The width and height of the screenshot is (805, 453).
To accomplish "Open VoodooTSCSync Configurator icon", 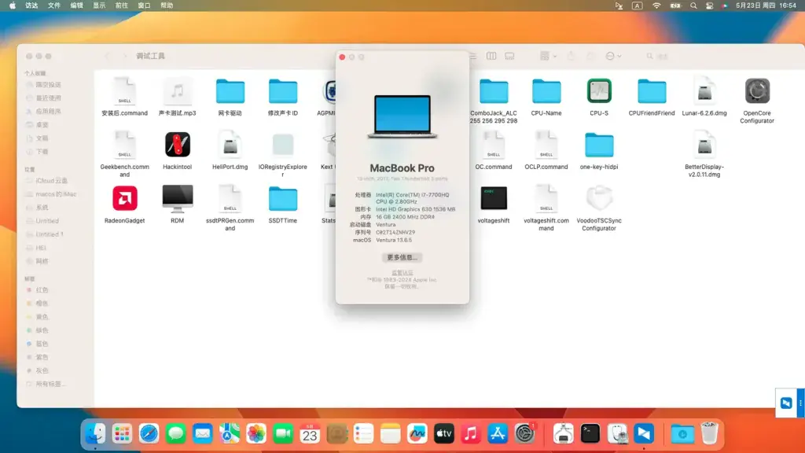I will click(598, 198).
